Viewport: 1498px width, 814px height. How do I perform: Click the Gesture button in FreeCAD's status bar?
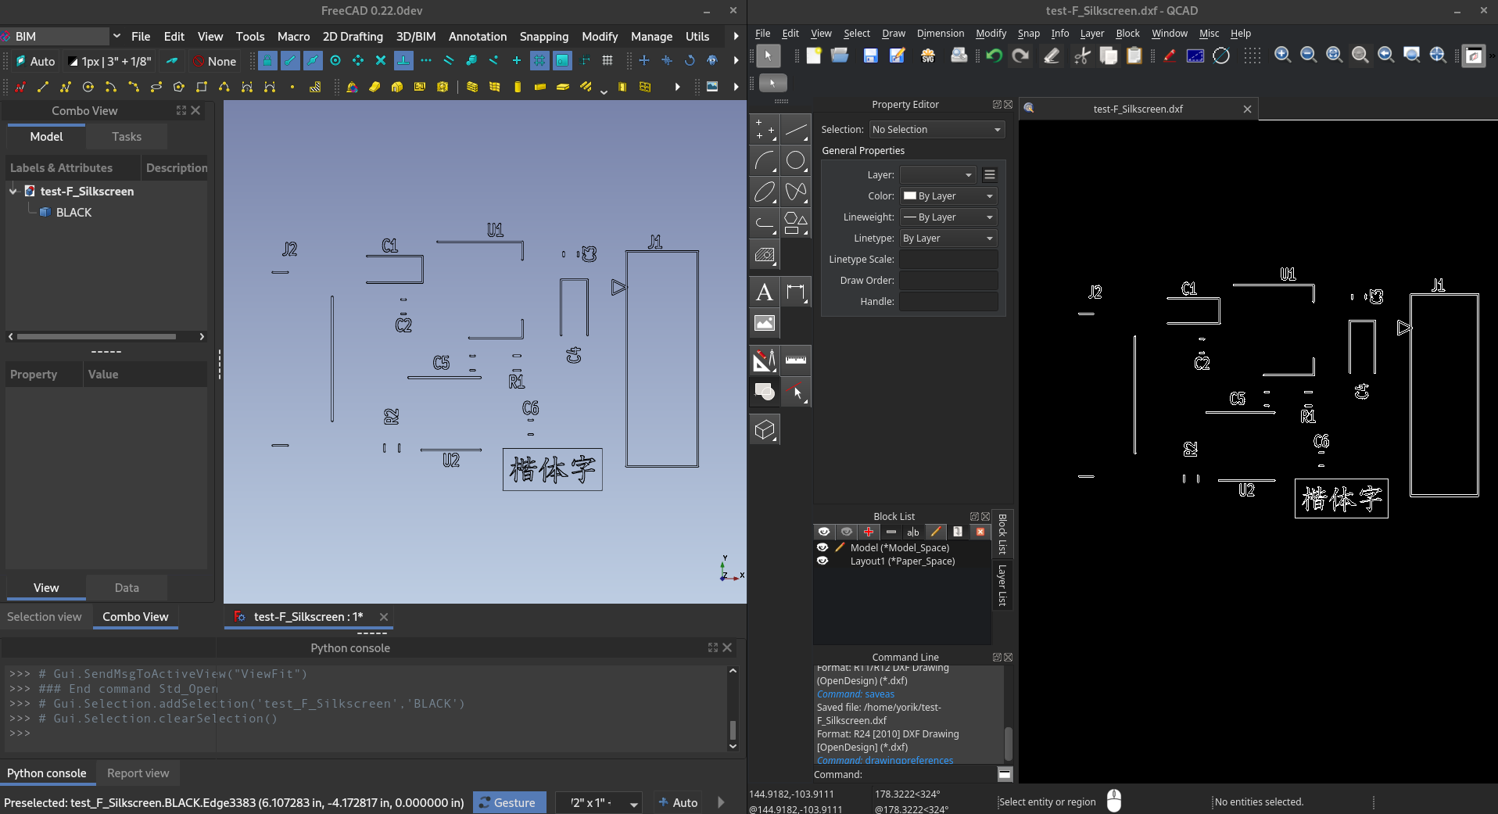(509, 802)
